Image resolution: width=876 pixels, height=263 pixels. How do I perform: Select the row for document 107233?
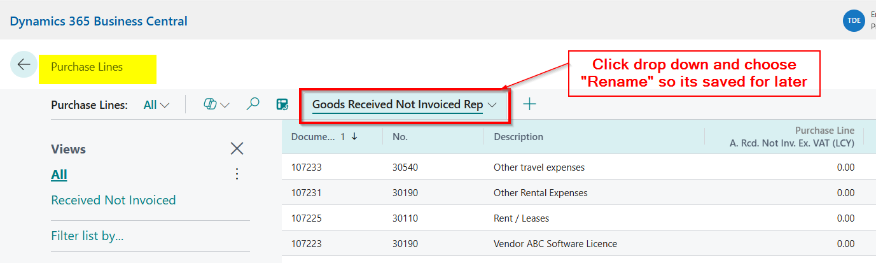point(307,167)
